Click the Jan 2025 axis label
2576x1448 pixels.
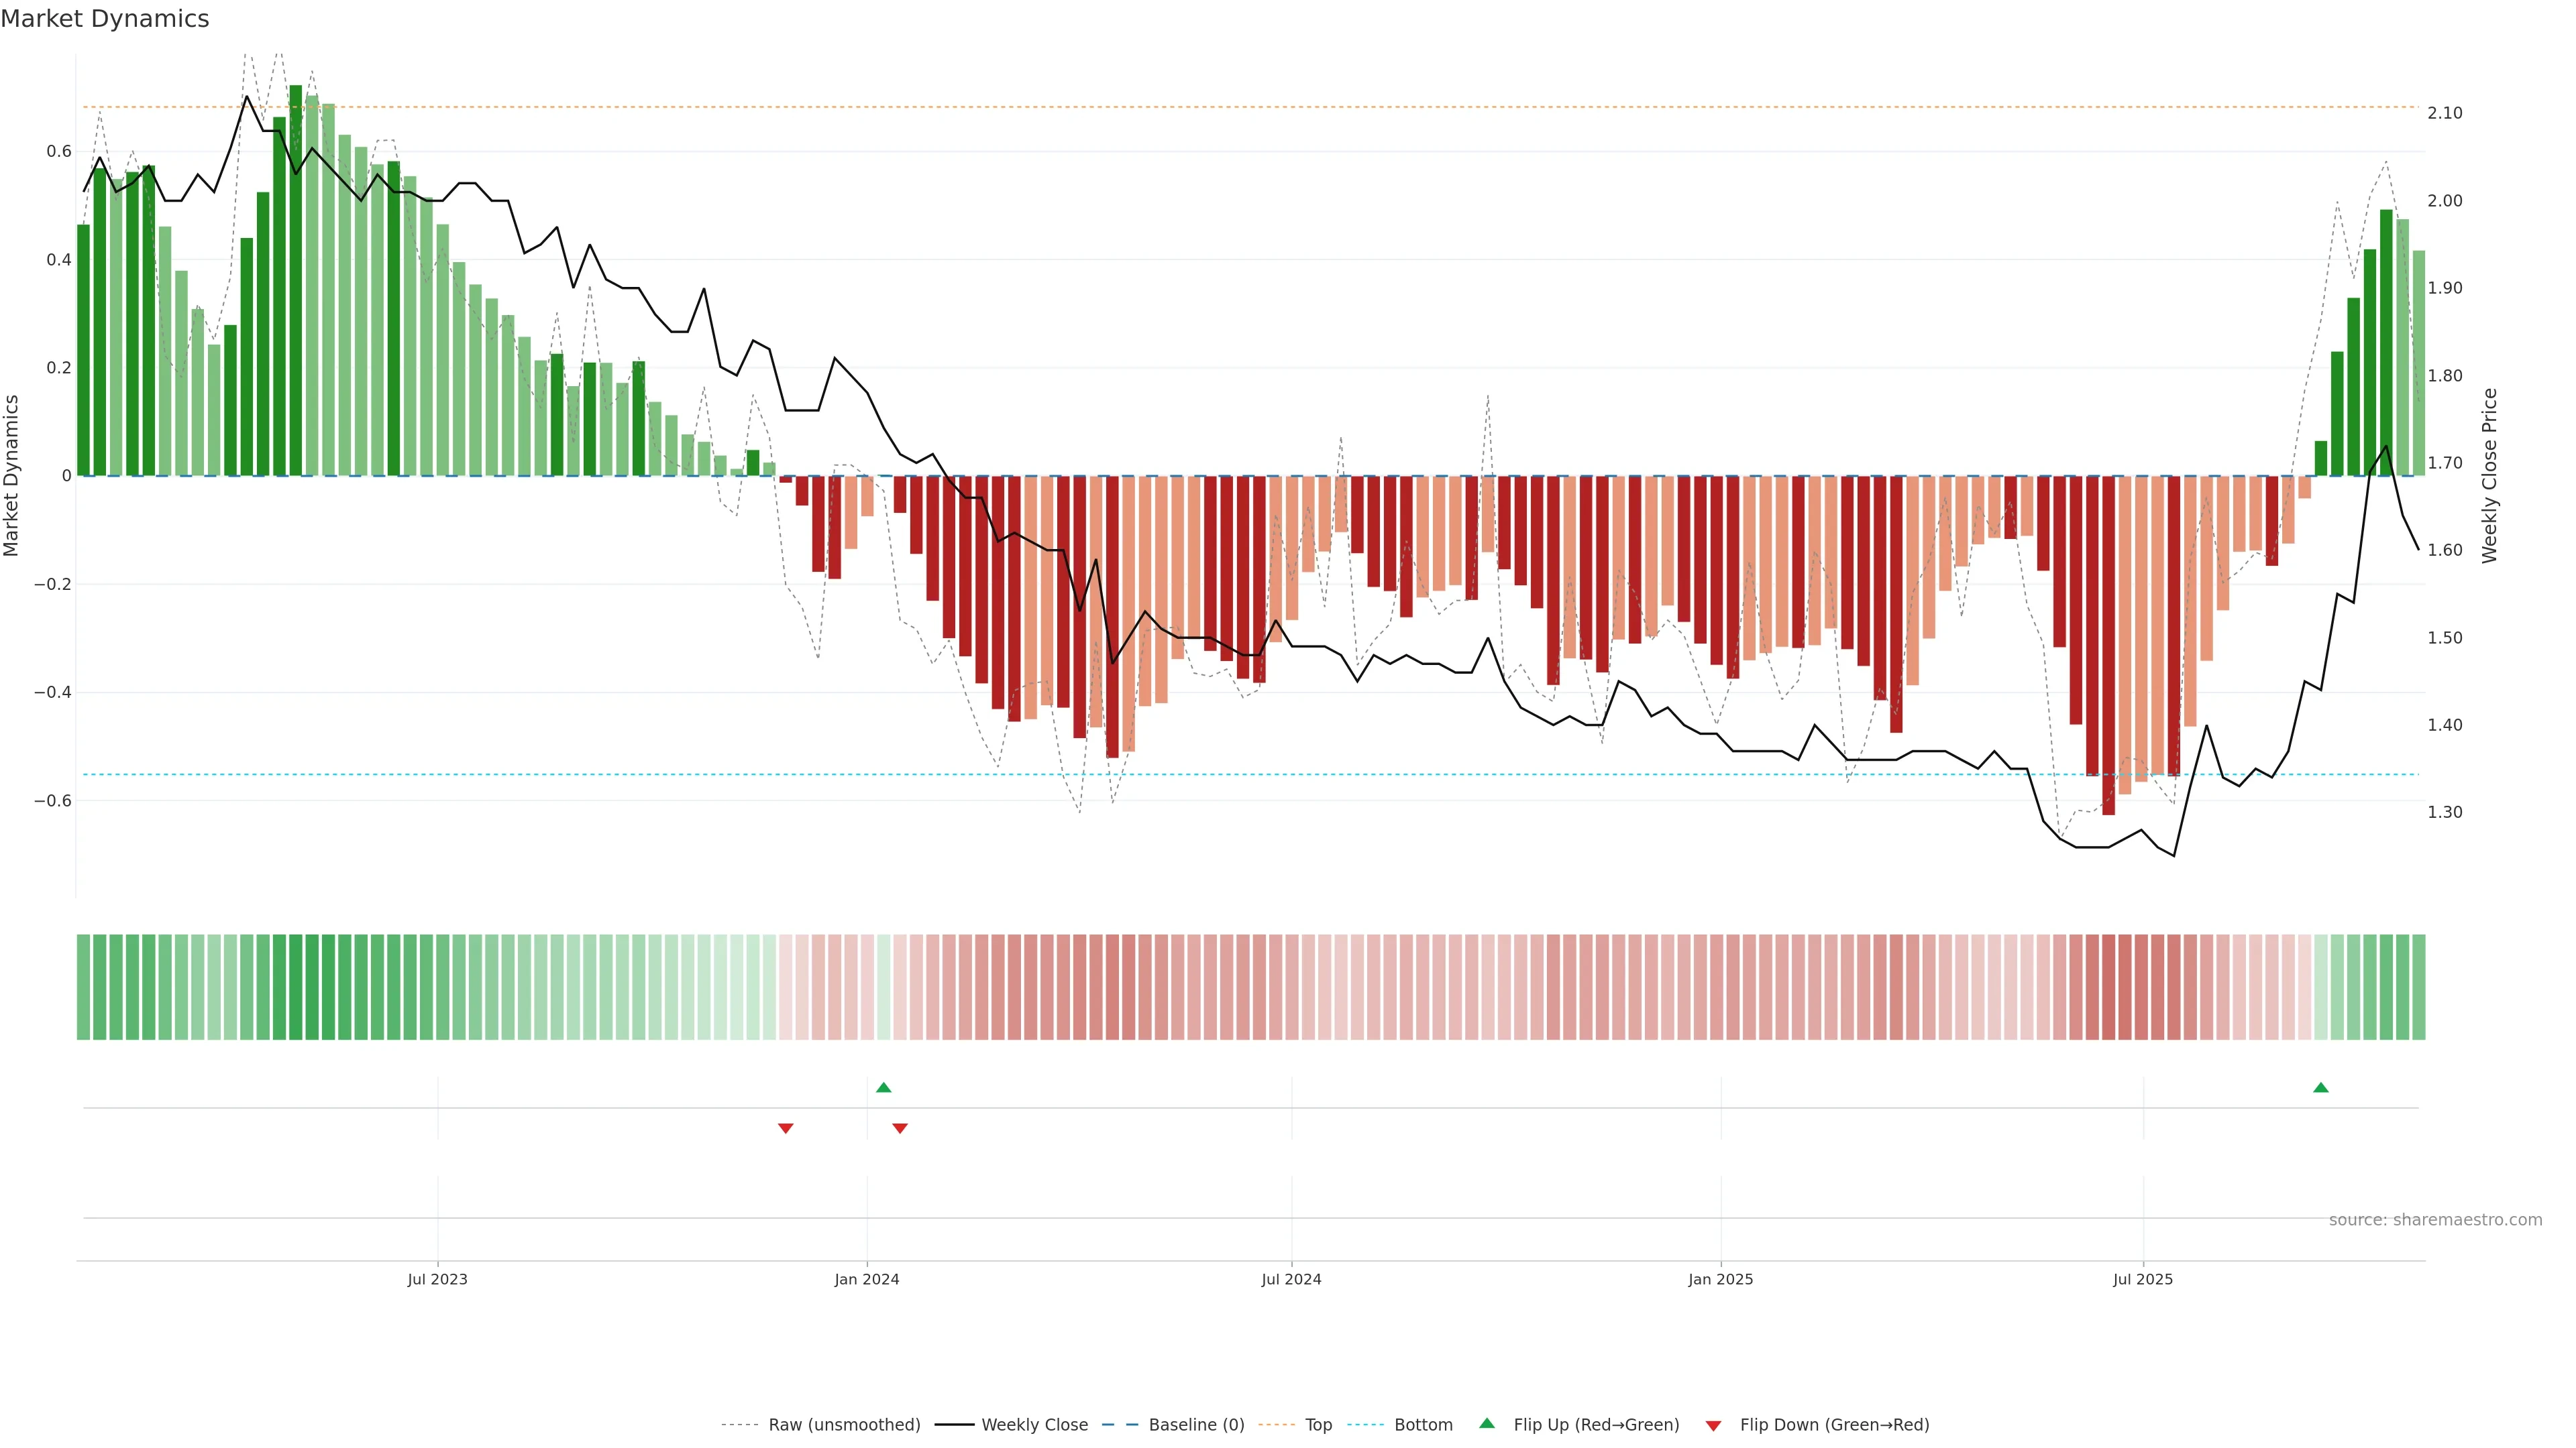1720,1279
